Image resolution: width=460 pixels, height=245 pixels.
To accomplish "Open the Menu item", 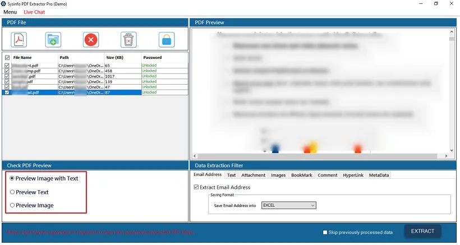I will tap(10, 12).
